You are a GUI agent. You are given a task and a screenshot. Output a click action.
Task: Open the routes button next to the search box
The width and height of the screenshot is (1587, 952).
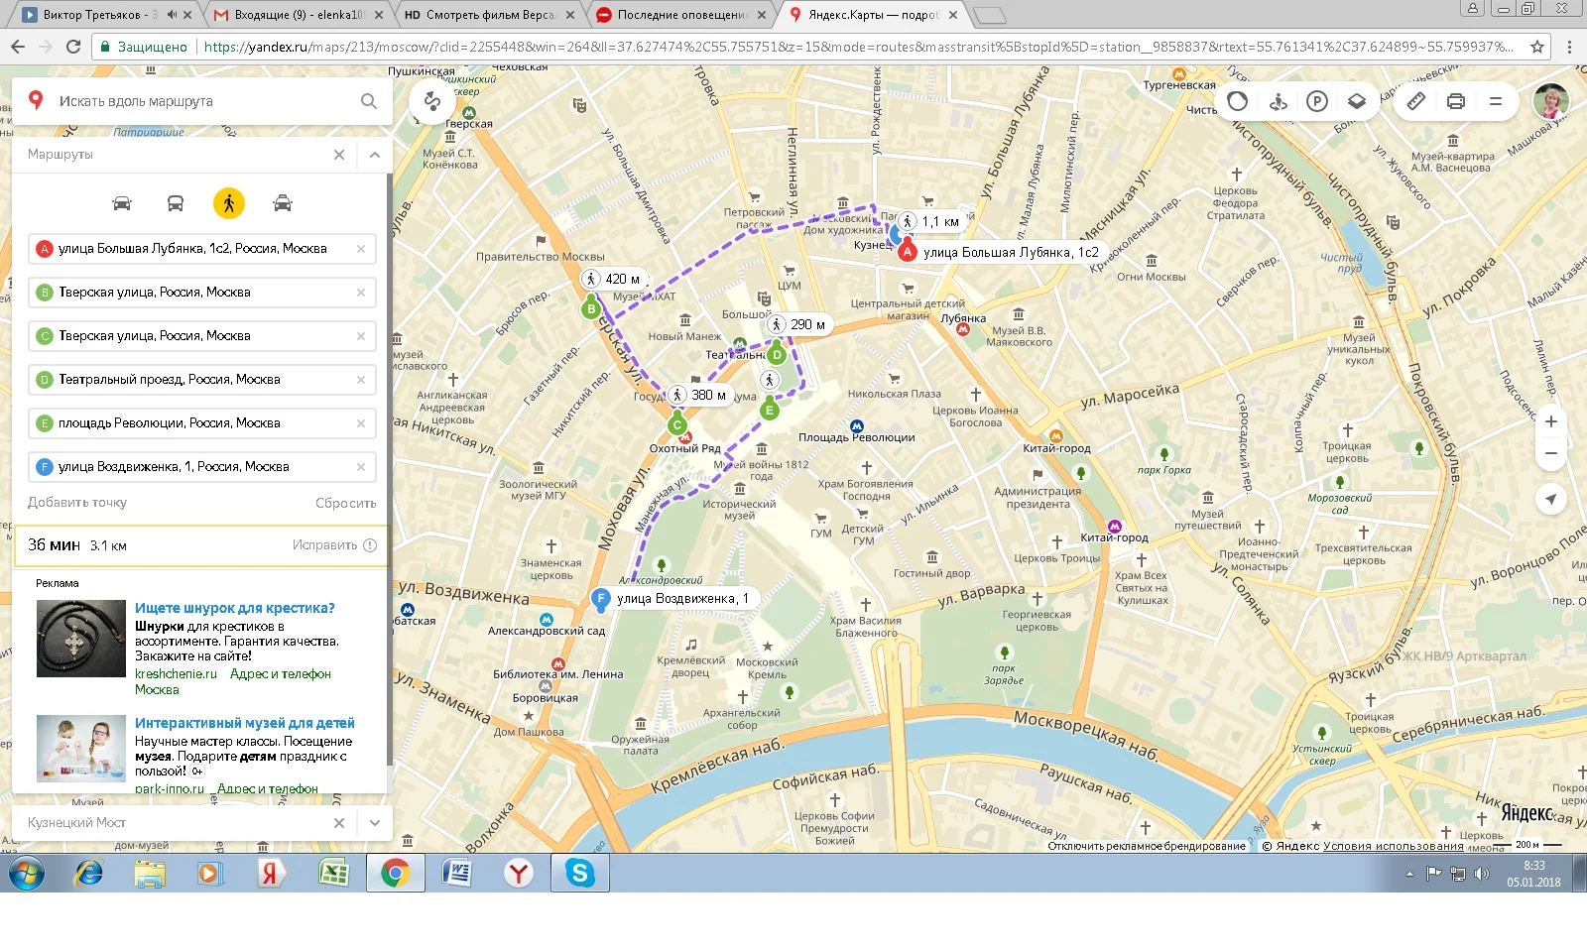[431, 101]
